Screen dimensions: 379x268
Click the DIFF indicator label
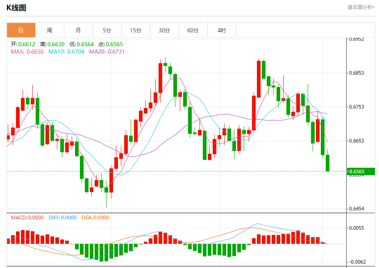[63, 218]
